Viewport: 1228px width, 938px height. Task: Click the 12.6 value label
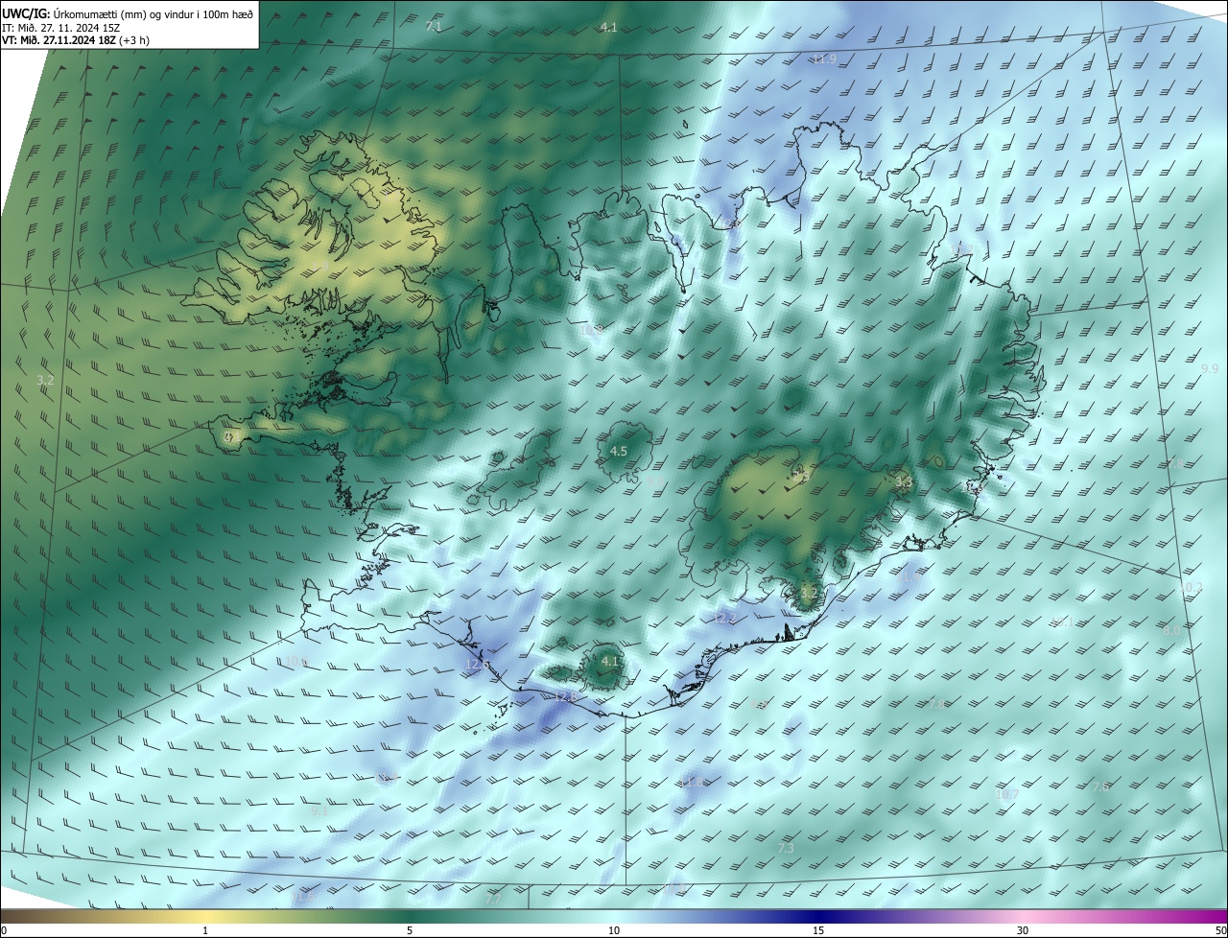[x=477, y=664]
